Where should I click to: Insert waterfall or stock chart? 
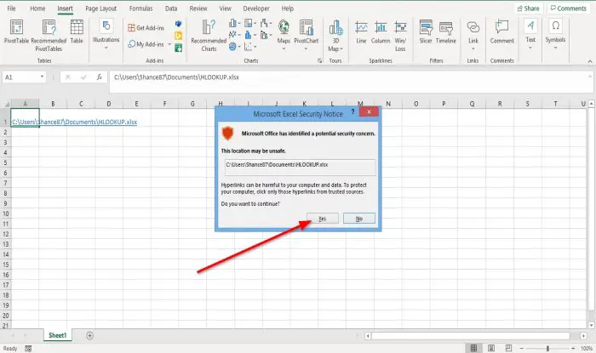click(x=266, y=23)
